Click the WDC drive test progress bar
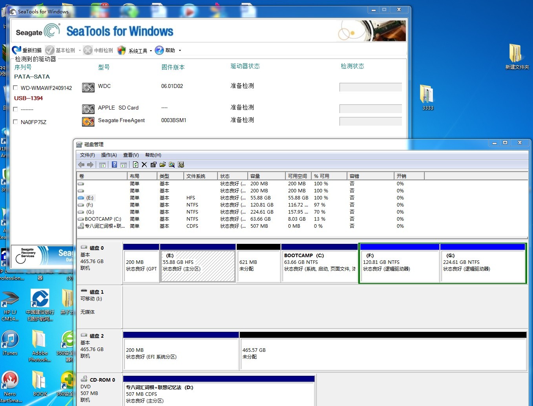The width and height of the screenshot is (533, 406). (371, 87)
